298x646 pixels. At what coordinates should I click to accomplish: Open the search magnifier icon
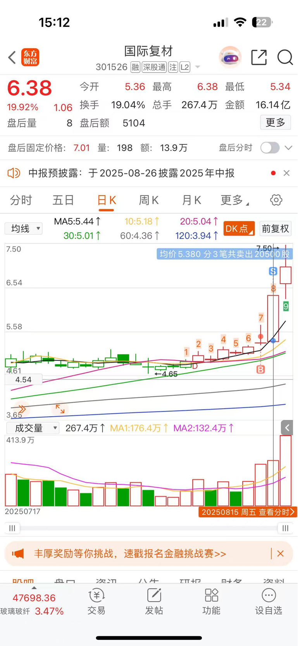pyautogui.click(x=285, y=57)
